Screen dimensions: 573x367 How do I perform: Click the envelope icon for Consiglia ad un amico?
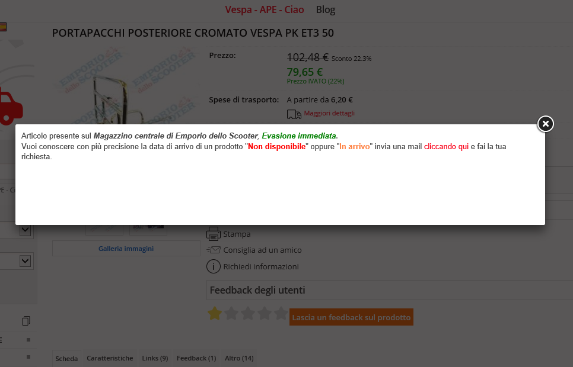214,250
